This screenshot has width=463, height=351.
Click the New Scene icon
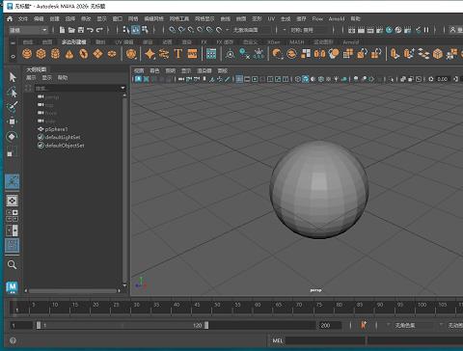pos(63,30)
